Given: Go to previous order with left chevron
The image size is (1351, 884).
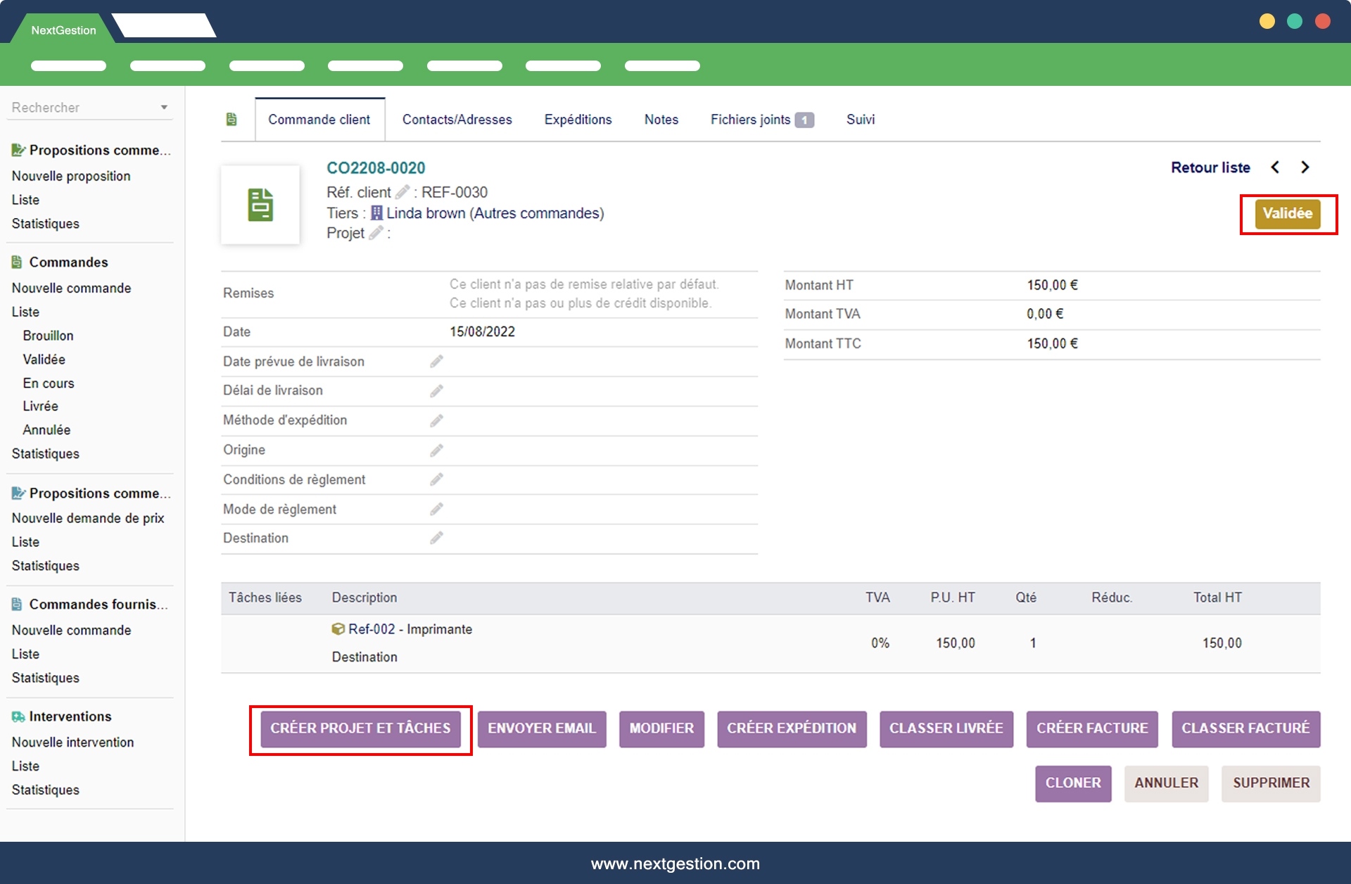Looking at the screenshot, I should [x=1275, y=168].
